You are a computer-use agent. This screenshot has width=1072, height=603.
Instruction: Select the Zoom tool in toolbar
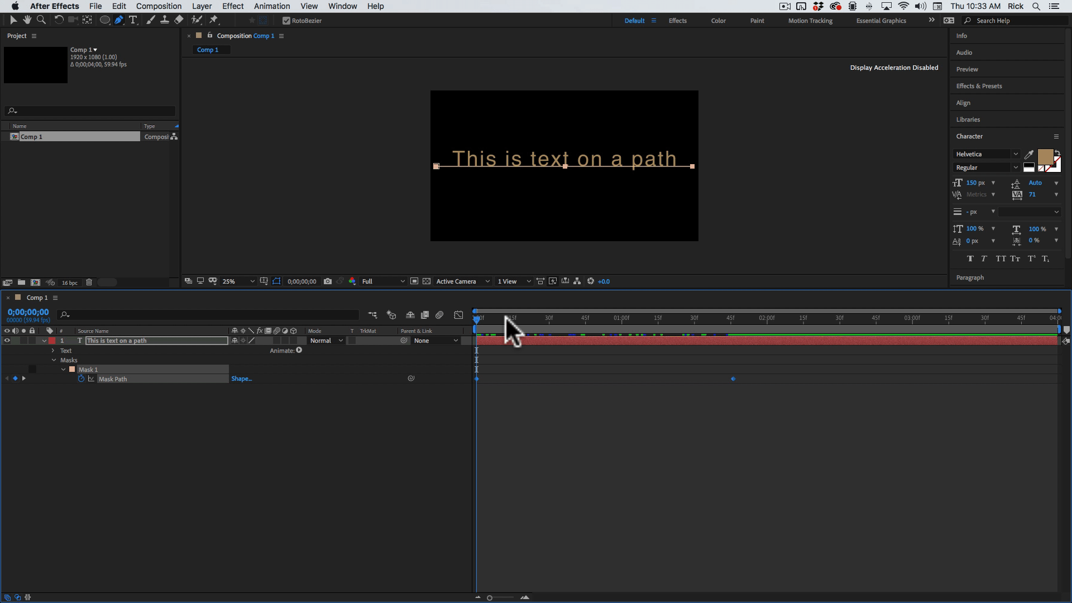[x=41, y=20]
